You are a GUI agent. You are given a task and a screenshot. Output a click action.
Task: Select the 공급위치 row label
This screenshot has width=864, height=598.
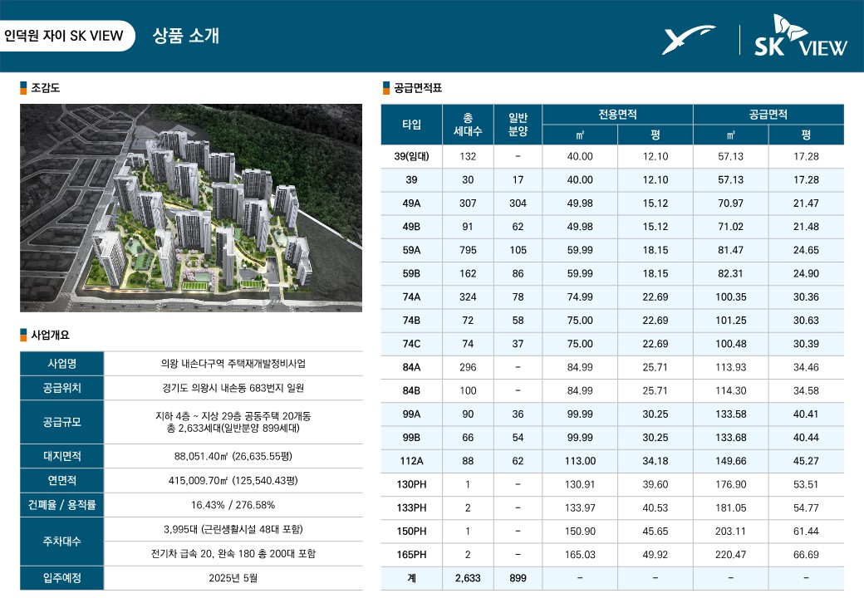(x=61, y=388)
